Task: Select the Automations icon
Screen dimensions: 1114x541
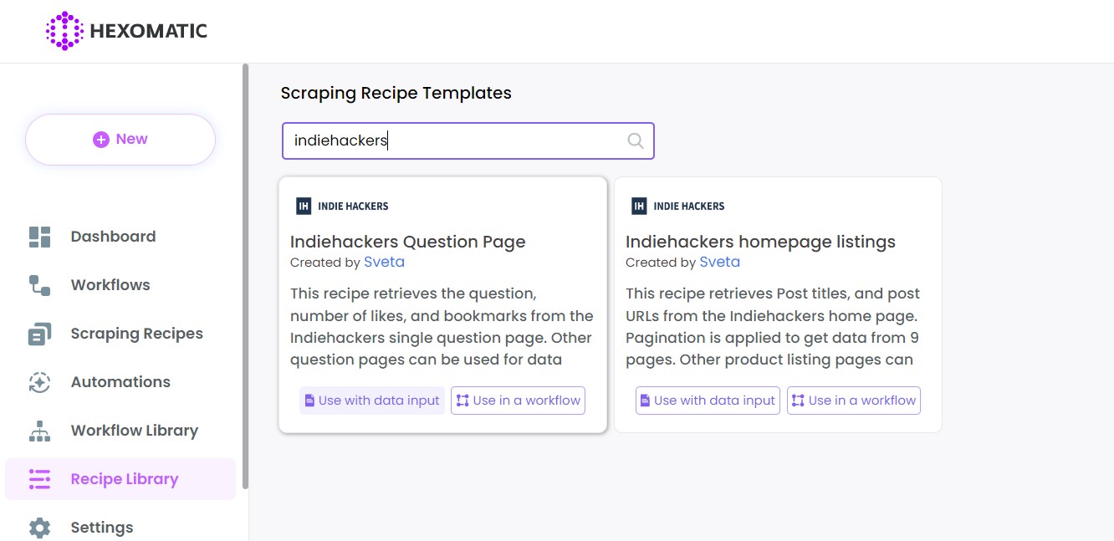Action: (38, 381)
